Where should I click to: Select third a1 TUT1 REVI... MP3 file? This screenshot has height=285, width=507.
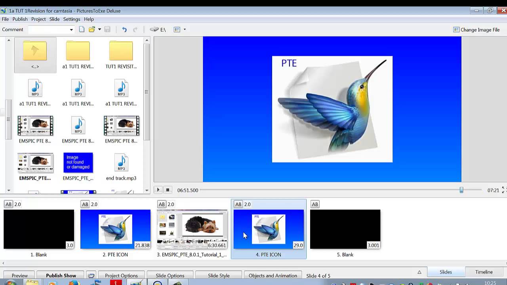pos(121,92)
